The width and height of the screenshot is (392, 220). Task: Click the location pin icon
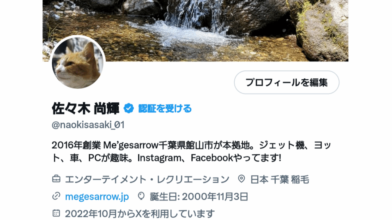pyautogui.click(x=241, y=179)
